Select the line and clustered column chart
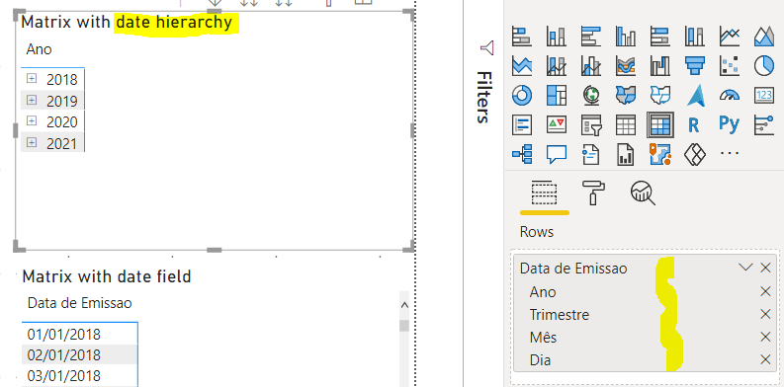This screenshot has width=784, height=387. coord(591,65)
